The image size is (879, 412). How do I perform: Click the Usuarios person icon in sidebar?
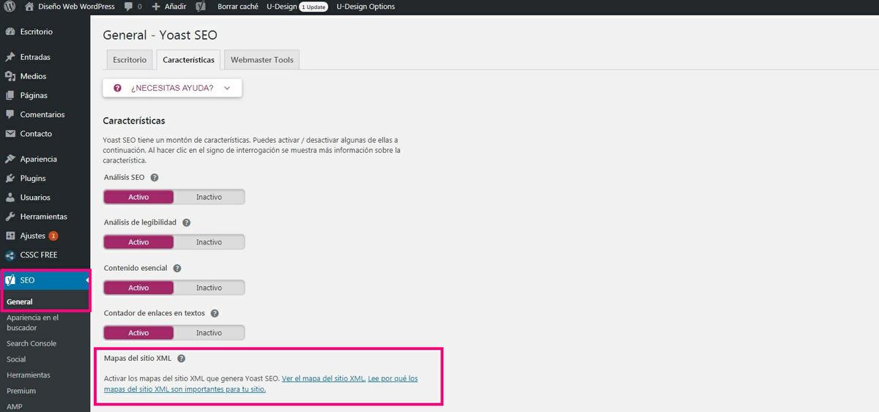click(10, 198)
